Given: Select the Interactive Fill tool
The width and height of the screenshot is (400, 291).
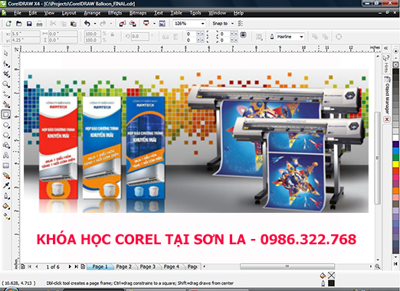Looking at the screenshot, I should pos(6,216).
